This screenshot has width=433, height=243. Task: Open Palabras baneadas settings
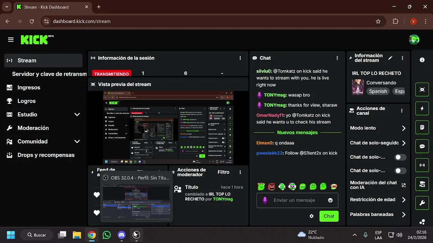tap(378, 215)
